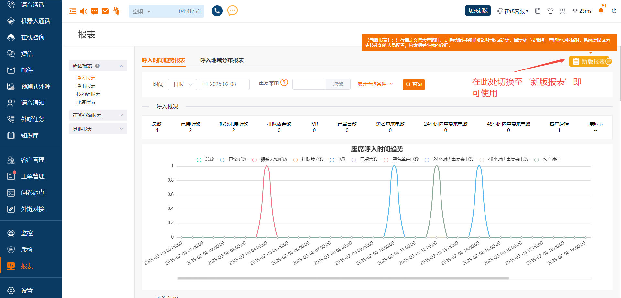Screen dimensions: 621x298
Task: Hide the 振铃未接听数 legend series
Action: [x=269, y=160]
